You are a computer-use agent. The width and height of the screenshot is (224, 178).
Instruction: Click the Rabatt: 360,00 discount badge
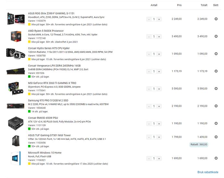coord(199,144)
